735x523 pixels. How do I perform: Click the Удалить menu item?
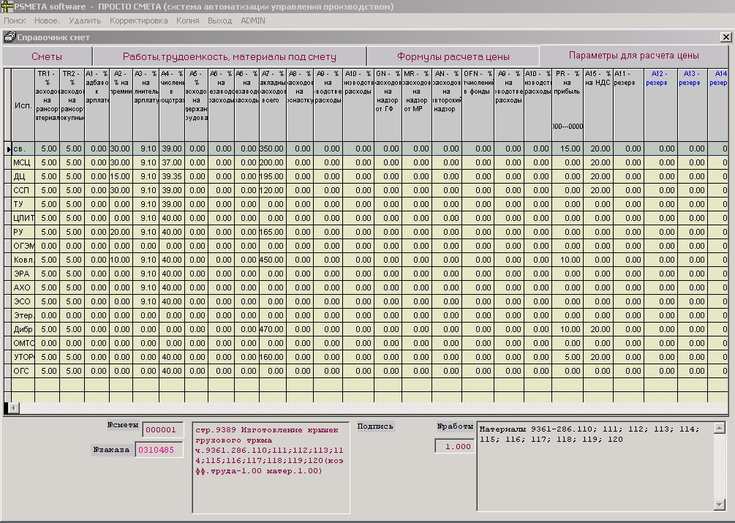point(85,20)
